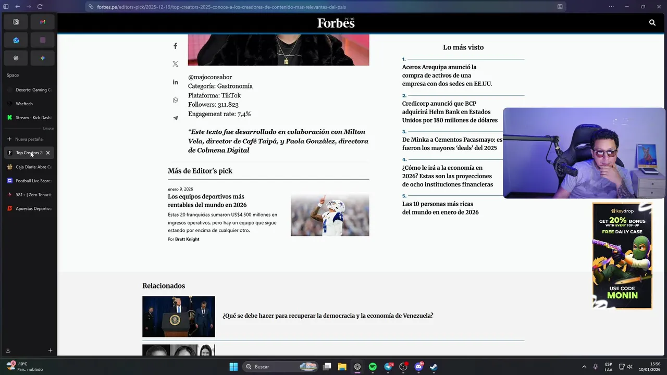Open Windows Start menu
Image resolution: width=667 pixels, height=375 pixels.
pos(233,367)
